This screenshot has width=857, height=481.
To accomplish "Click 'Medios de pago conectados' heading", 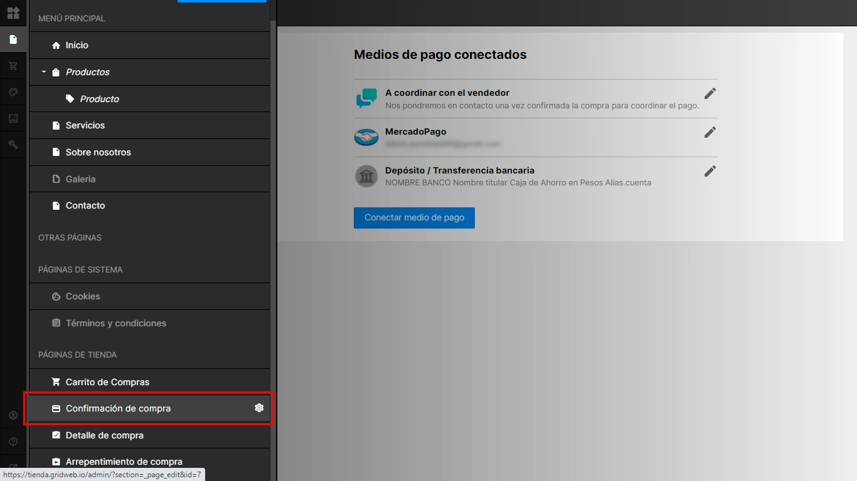I will [x=440, y=54].
